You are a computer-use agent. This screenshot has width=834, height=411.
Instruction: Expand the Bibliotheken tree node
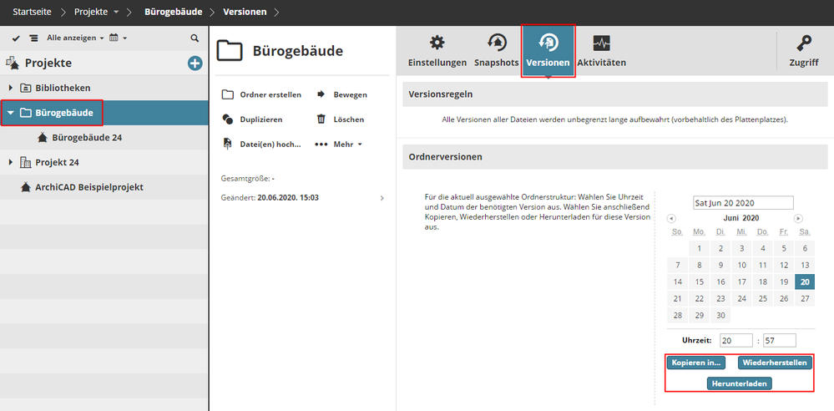11,88
